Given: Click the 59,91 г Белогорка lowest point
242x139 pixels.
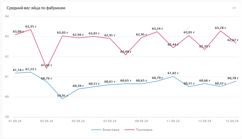Looking at the screenshot, I should 62,98.
